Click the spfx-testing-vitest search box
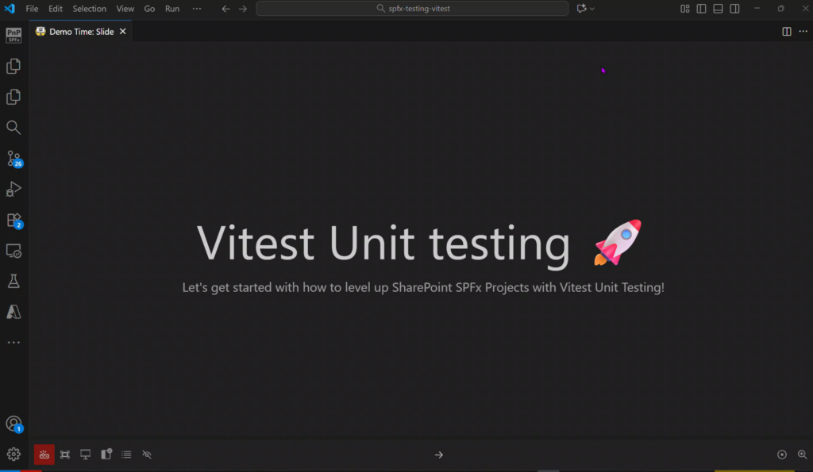 pos(412,9)
